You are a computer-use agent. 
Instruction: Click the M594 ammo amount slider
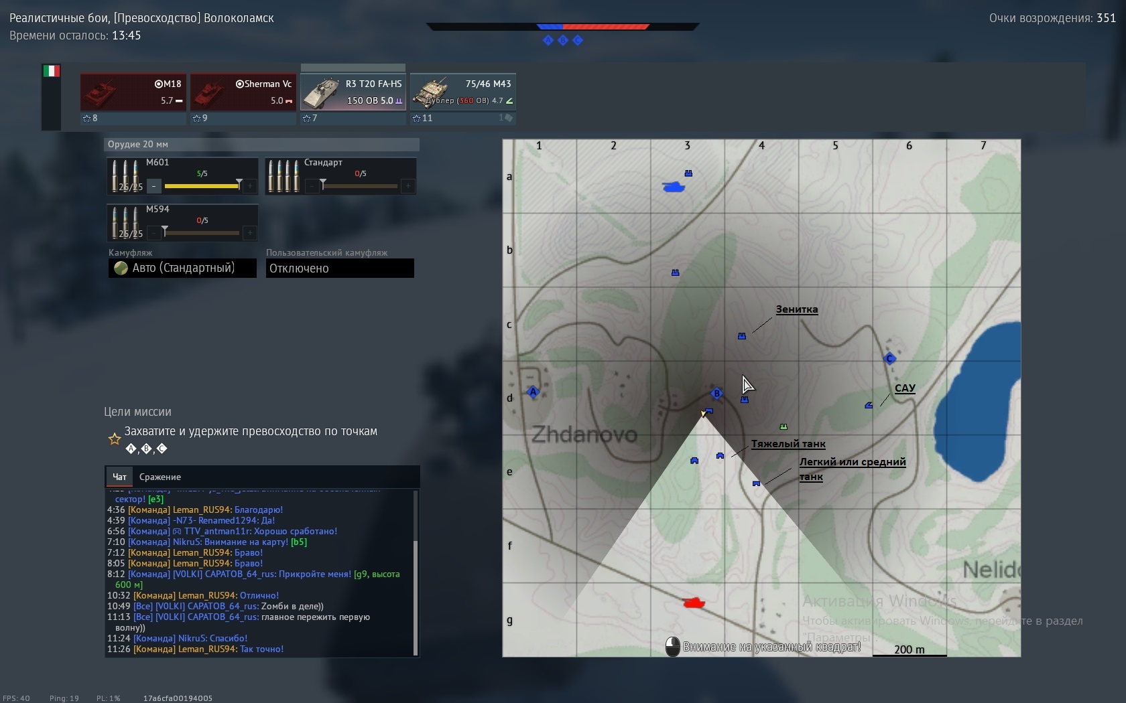202,232
